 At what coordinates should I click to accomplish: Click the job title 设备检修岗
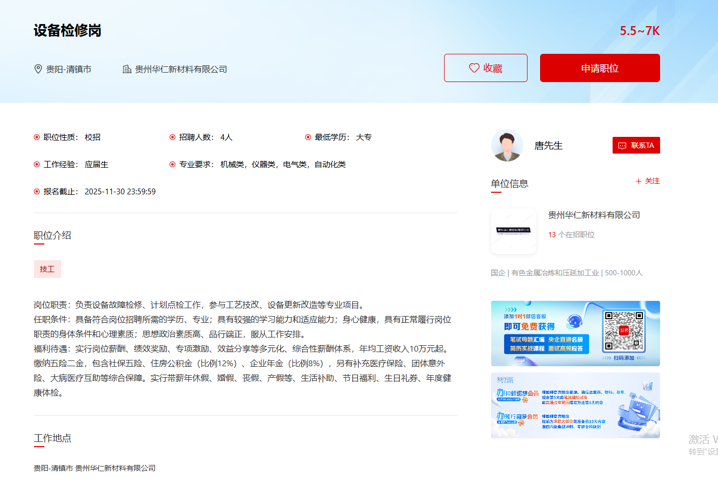[67, 30]
